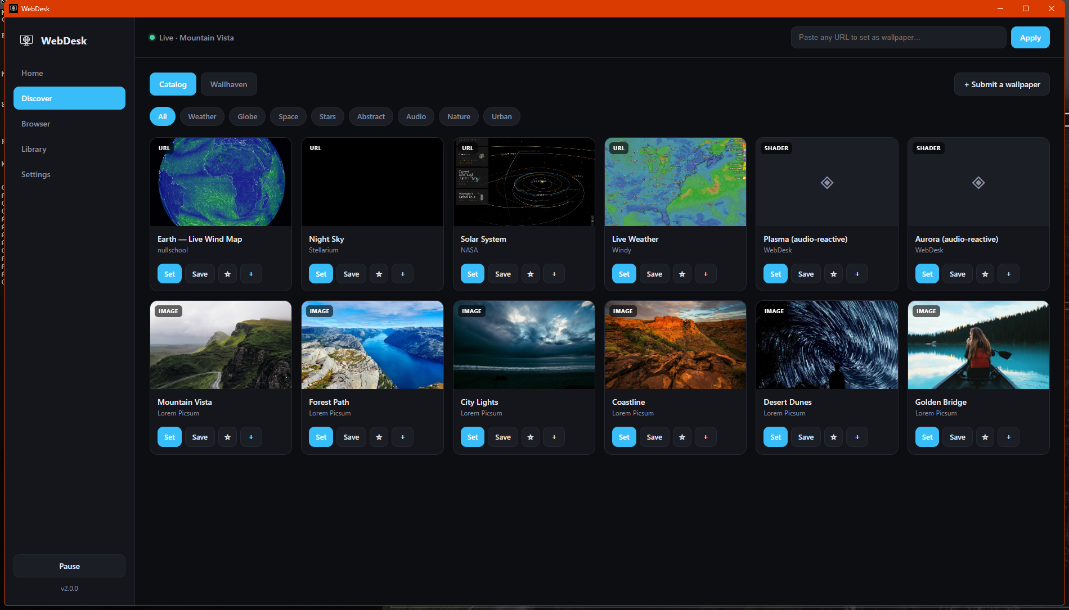Image resolution: width=1069 pixels, height=610 pixels.
Task: Click the plus icon on Night Sky card
Action: click(402, 274)
